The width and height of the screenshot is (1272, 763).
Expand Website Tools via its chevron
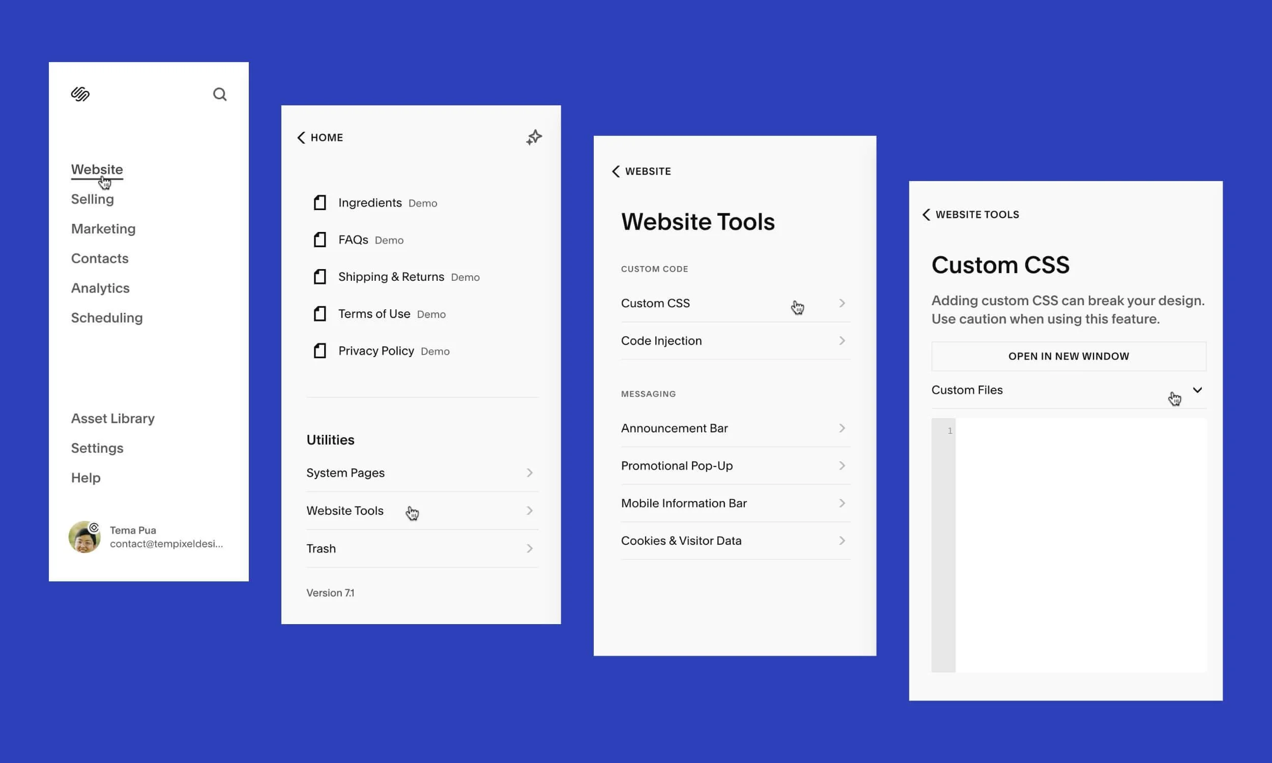pos(530,510)
